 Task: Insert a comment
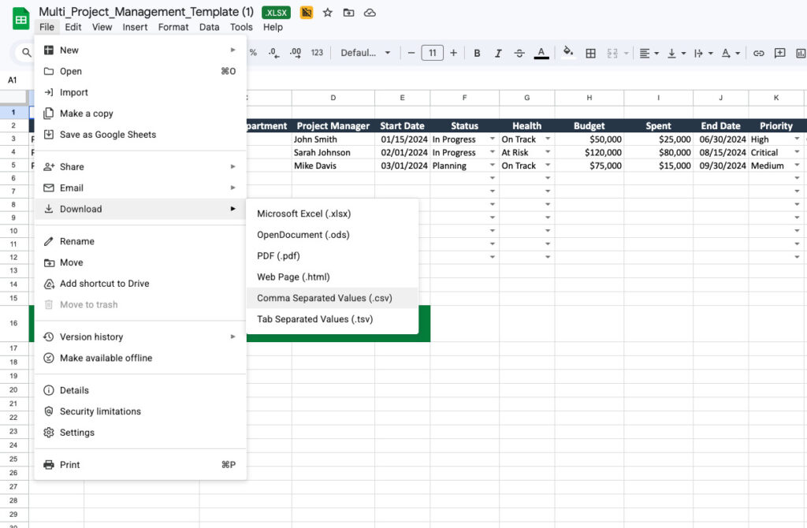(x=779, y=53)
